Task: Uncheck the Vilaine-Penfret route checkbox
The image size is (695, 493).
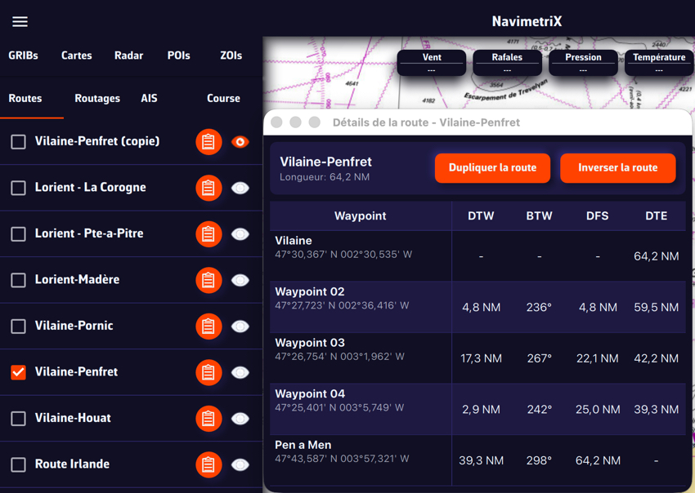Action: click(x=18, y=372)
